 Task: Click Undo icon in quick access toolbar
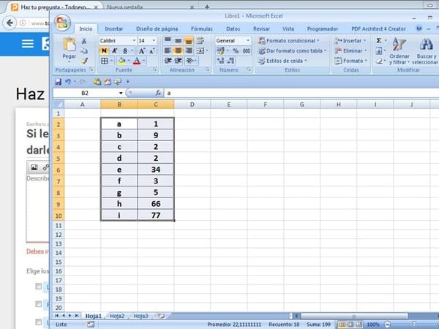[68, 82]
